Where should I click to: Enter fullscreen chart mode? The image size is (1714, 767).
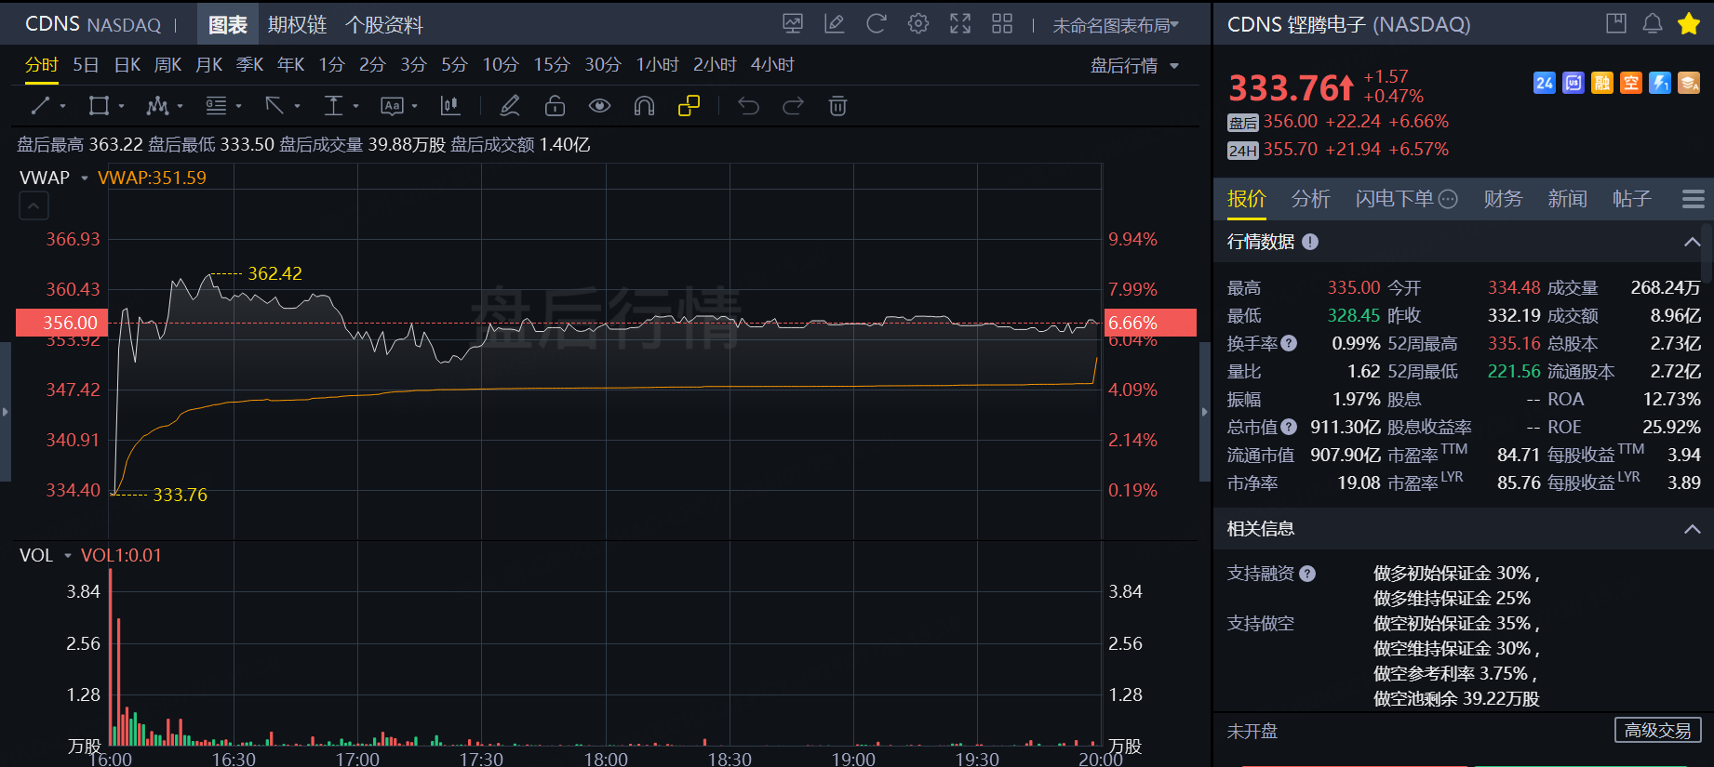coord(960,24)
